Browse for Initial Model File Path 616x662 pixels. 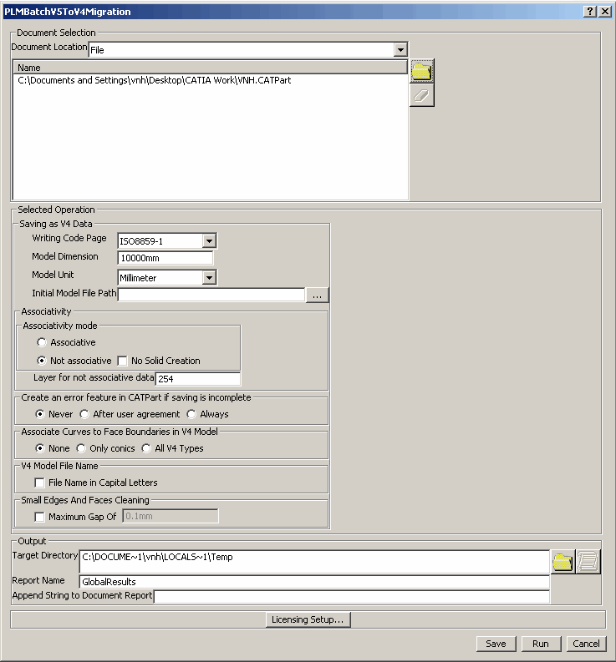click(x=318, y=295)
